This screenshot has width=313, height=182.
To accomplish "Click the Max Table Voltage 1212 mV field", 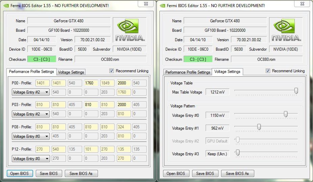I will (x=217, y=92).
